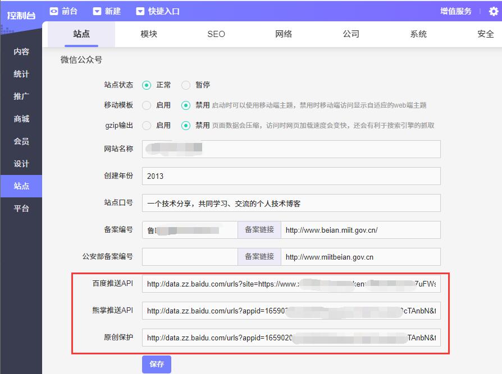Click the 前台 eye icon
The height and width of the screenshot is (374, 502).
[x=54, y=11]
